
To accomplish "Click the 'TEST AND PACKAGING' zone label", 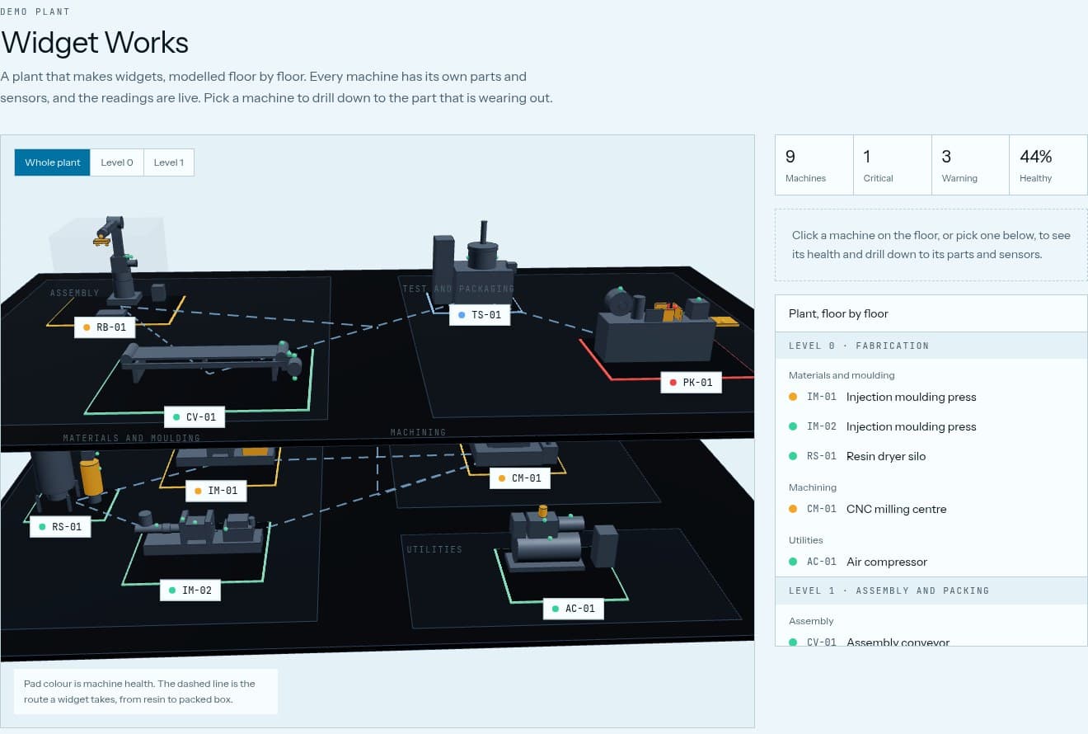I will pyautogui.click(x=458, y=289).
